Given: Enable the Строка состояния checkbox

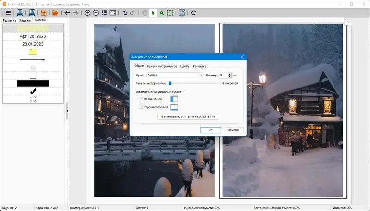Looking at the screenshot, I should (142, 107).
